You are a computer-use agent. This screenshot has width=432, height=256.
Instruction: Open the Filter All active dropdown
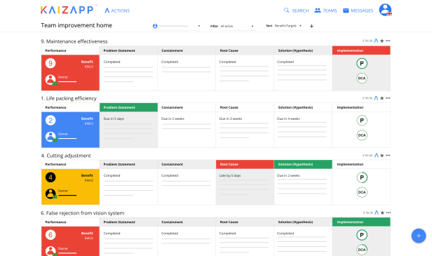[x=237, y=26]
